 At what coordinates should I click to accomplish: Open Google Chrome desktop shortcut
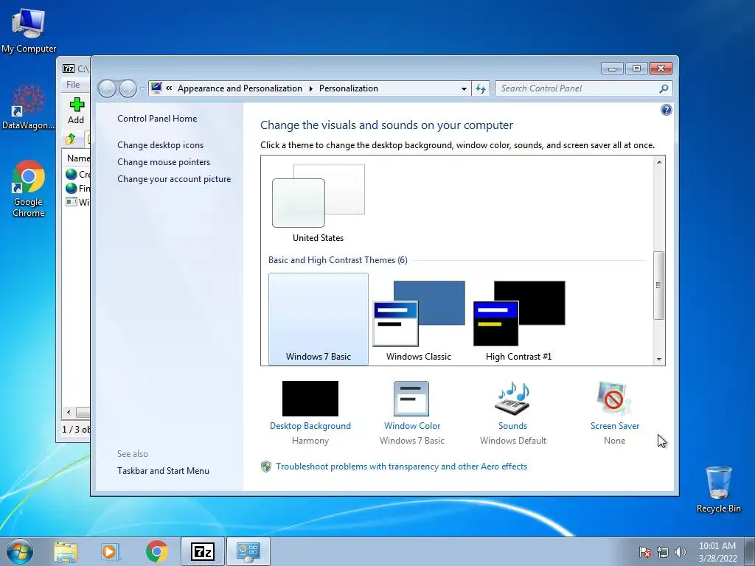[x=29, y=188]
